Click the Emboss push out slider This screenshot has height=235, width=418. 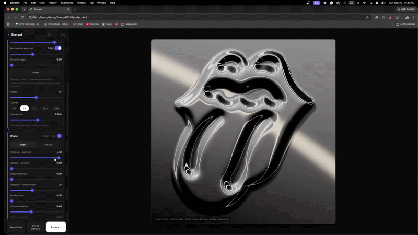tap(36, 158)
